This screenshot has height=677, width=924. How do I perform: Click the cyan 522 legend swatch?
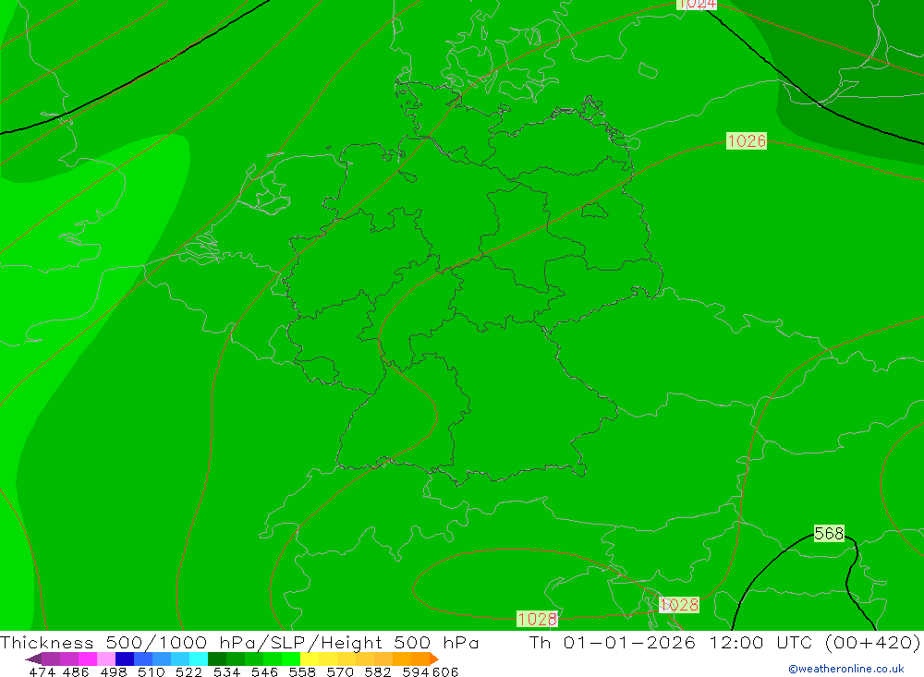click(199, 659)
